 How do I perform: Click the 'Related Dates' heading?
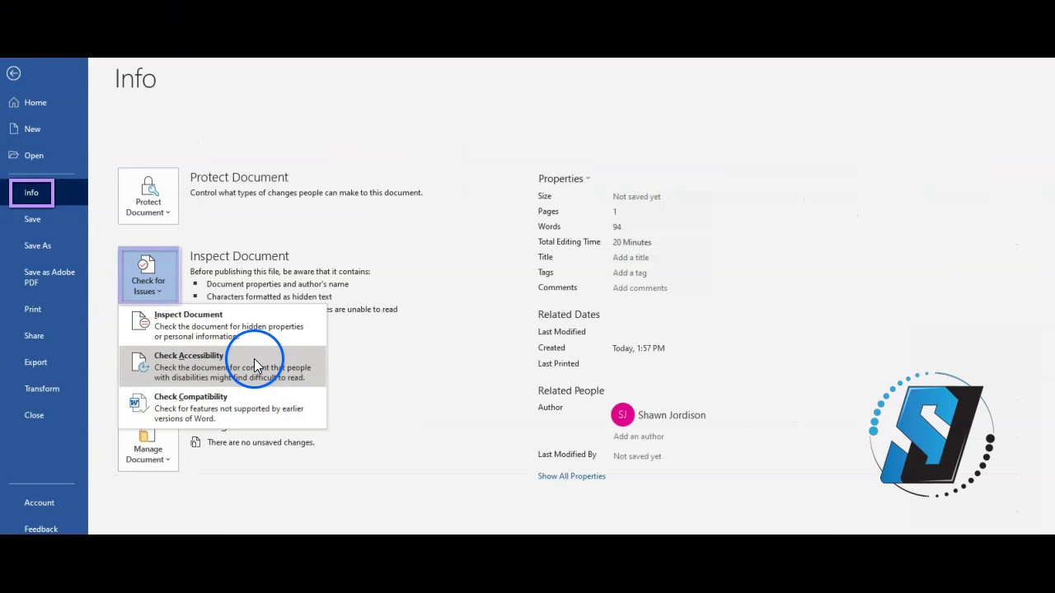click(x=569, y=315)
